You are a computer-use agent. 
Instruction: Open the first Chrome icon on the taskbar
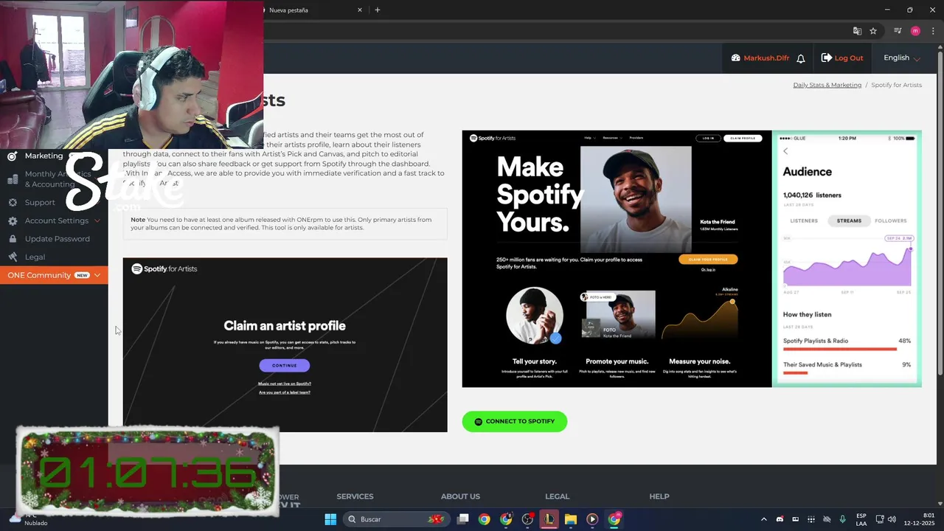(484, 519)
